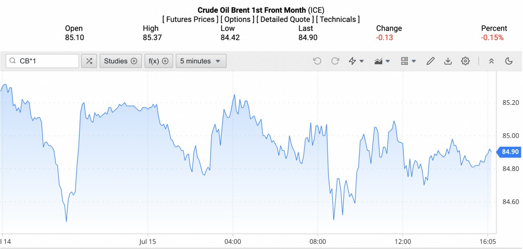Image resolution: width=523 pixels, height=249 pixels.
Task: Change the 5 minutes interval dropdown
Action: 201,61
